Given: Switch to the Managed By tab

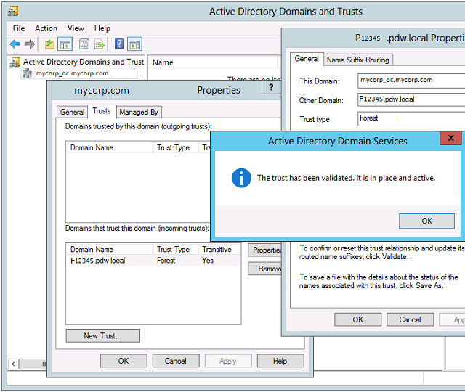Looking at the screenshot, I should pyautogui.click(x=139, y=112).
